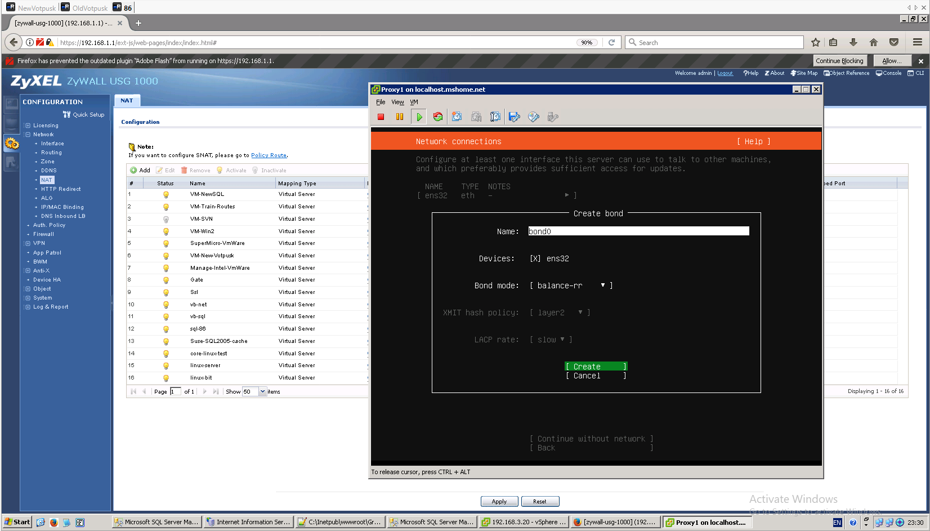The height and width of the screenshot is (531, 930).
Task: Open the Bond mode balance-rr dropdown
Action: pyautogui.click(x=571, y=285)
